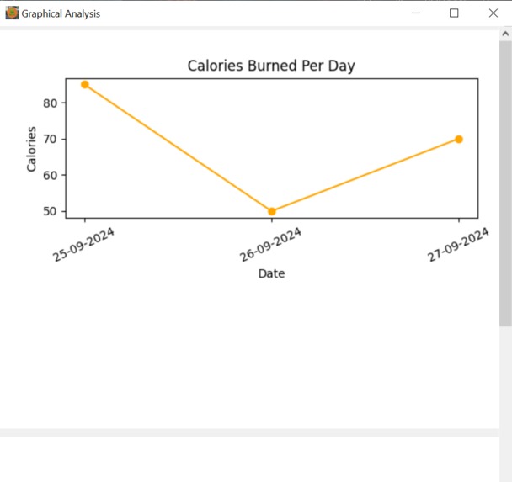Viewport: 512px width, 482px height.
Task: Click the vertical scrollbar thumb
Action: [505, 183]
